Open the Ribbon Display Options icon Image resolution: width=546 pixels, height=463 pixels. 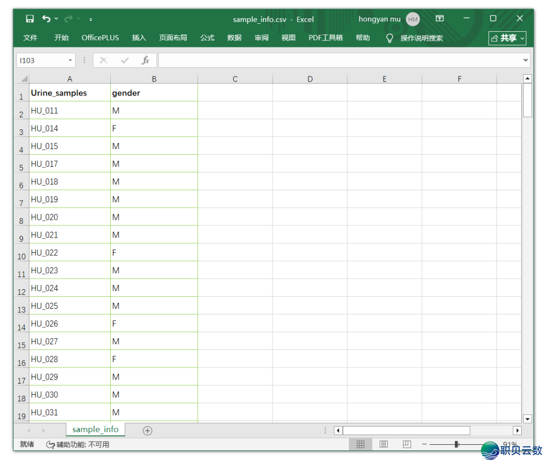pos(440,19)
